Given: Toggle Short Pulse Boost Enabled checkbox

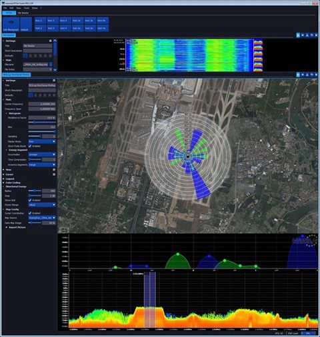Looking at the screenshot, I should coord(30,146).
